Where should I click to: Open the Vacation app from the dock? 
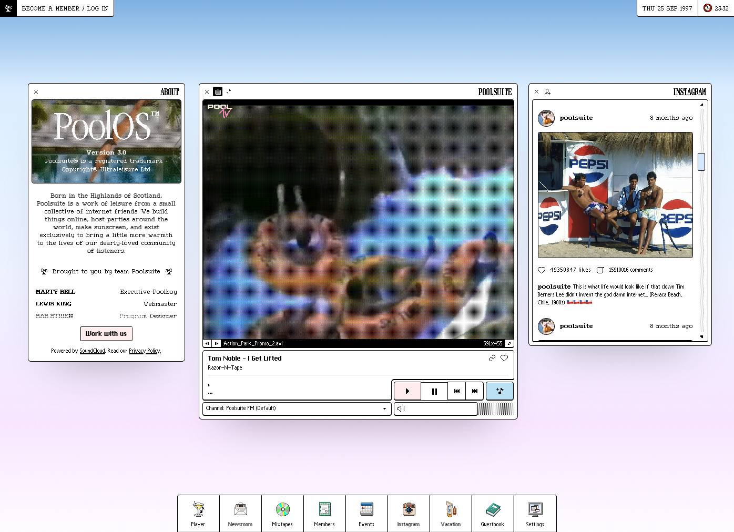coord(451,513)
